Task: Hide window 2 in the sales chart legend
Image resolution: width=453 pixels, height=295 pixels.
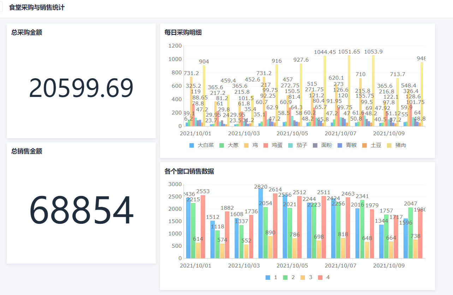Action: click(289, 277)
